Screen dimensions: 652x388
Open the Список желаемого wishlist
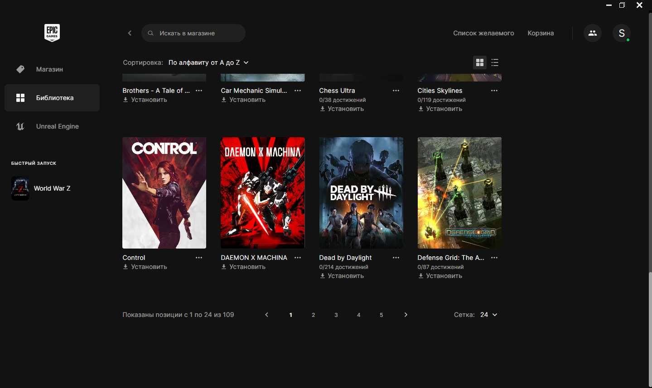(x=483, y=33)
